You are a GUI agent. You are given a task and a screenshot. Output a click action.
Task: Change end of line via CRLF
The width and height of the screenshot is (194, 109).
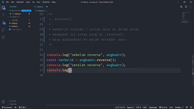click(x=145, y=107)
